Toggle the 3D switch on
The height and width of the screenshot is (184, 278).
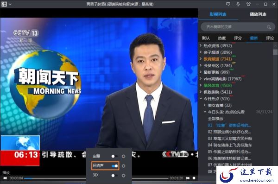coord(114,176)
